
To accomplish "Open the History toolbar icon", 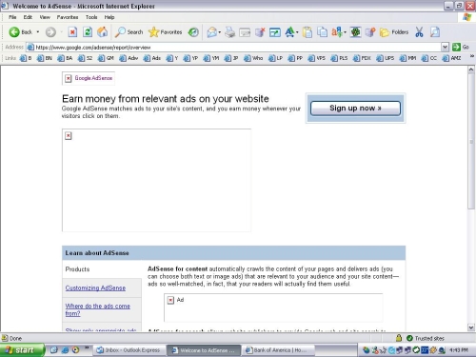I will (x=193, y=32).
